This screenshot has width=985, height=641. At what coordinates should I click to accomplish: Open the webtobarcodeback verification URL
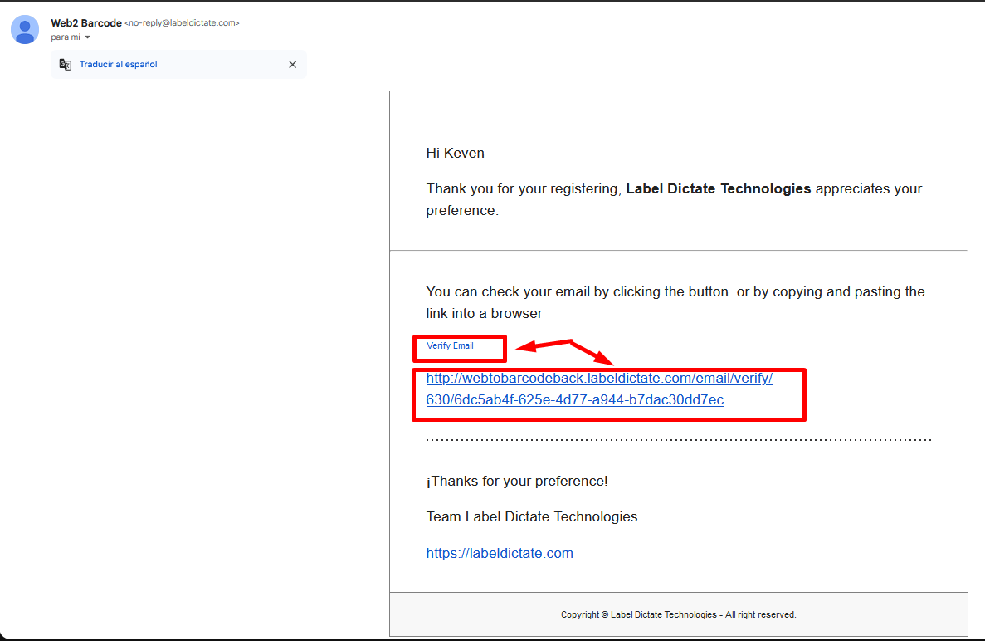pyautogui.click(x=599, y=389)
